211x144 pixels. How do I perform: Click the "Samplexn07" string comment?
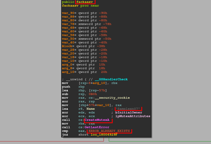coord(128,109)
